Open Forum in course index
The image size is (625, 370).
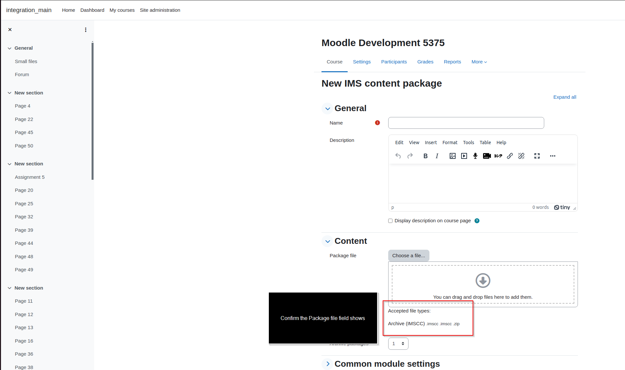pyautogui.click(x=22, y=75)
